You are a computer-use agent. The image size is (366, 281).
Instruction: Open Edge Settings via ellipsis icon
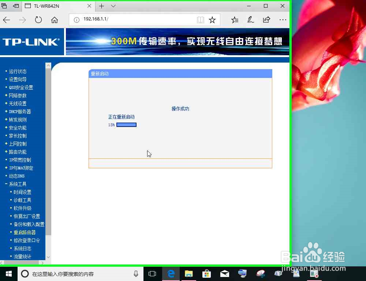283,20
